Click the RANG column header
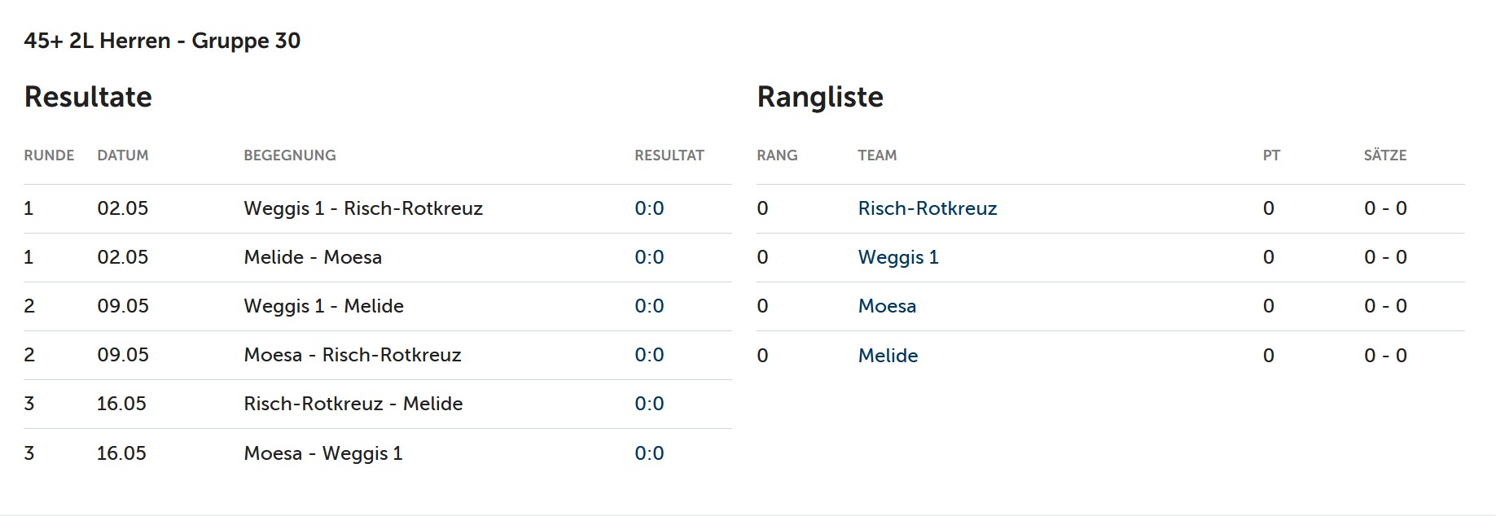This screenshot has height=516, width=1496. [777, 155]
